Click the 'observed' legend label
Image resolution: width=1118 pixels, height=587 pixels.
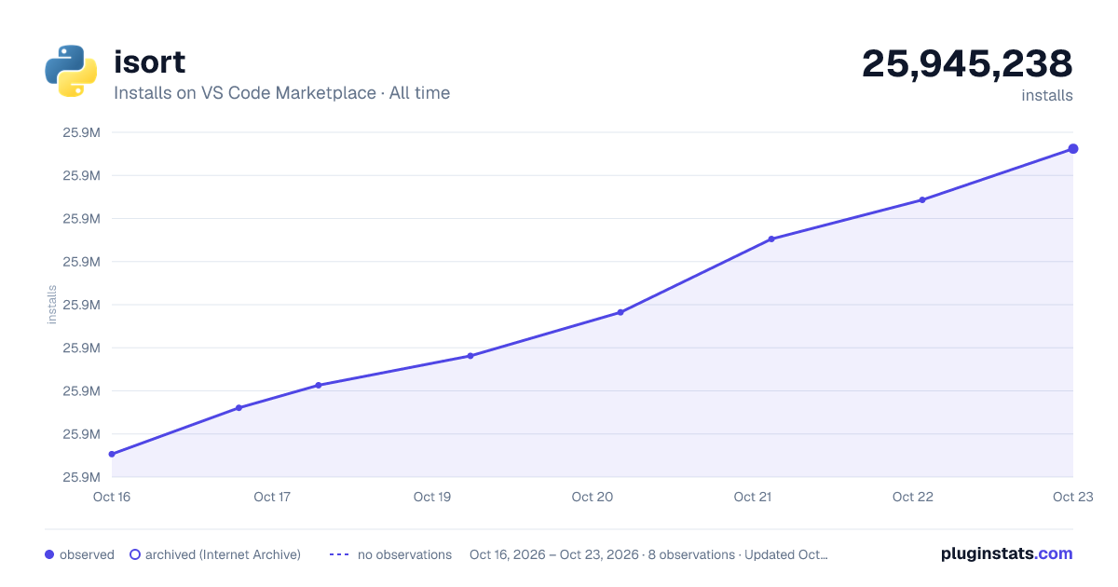click(x=87, y=554)
